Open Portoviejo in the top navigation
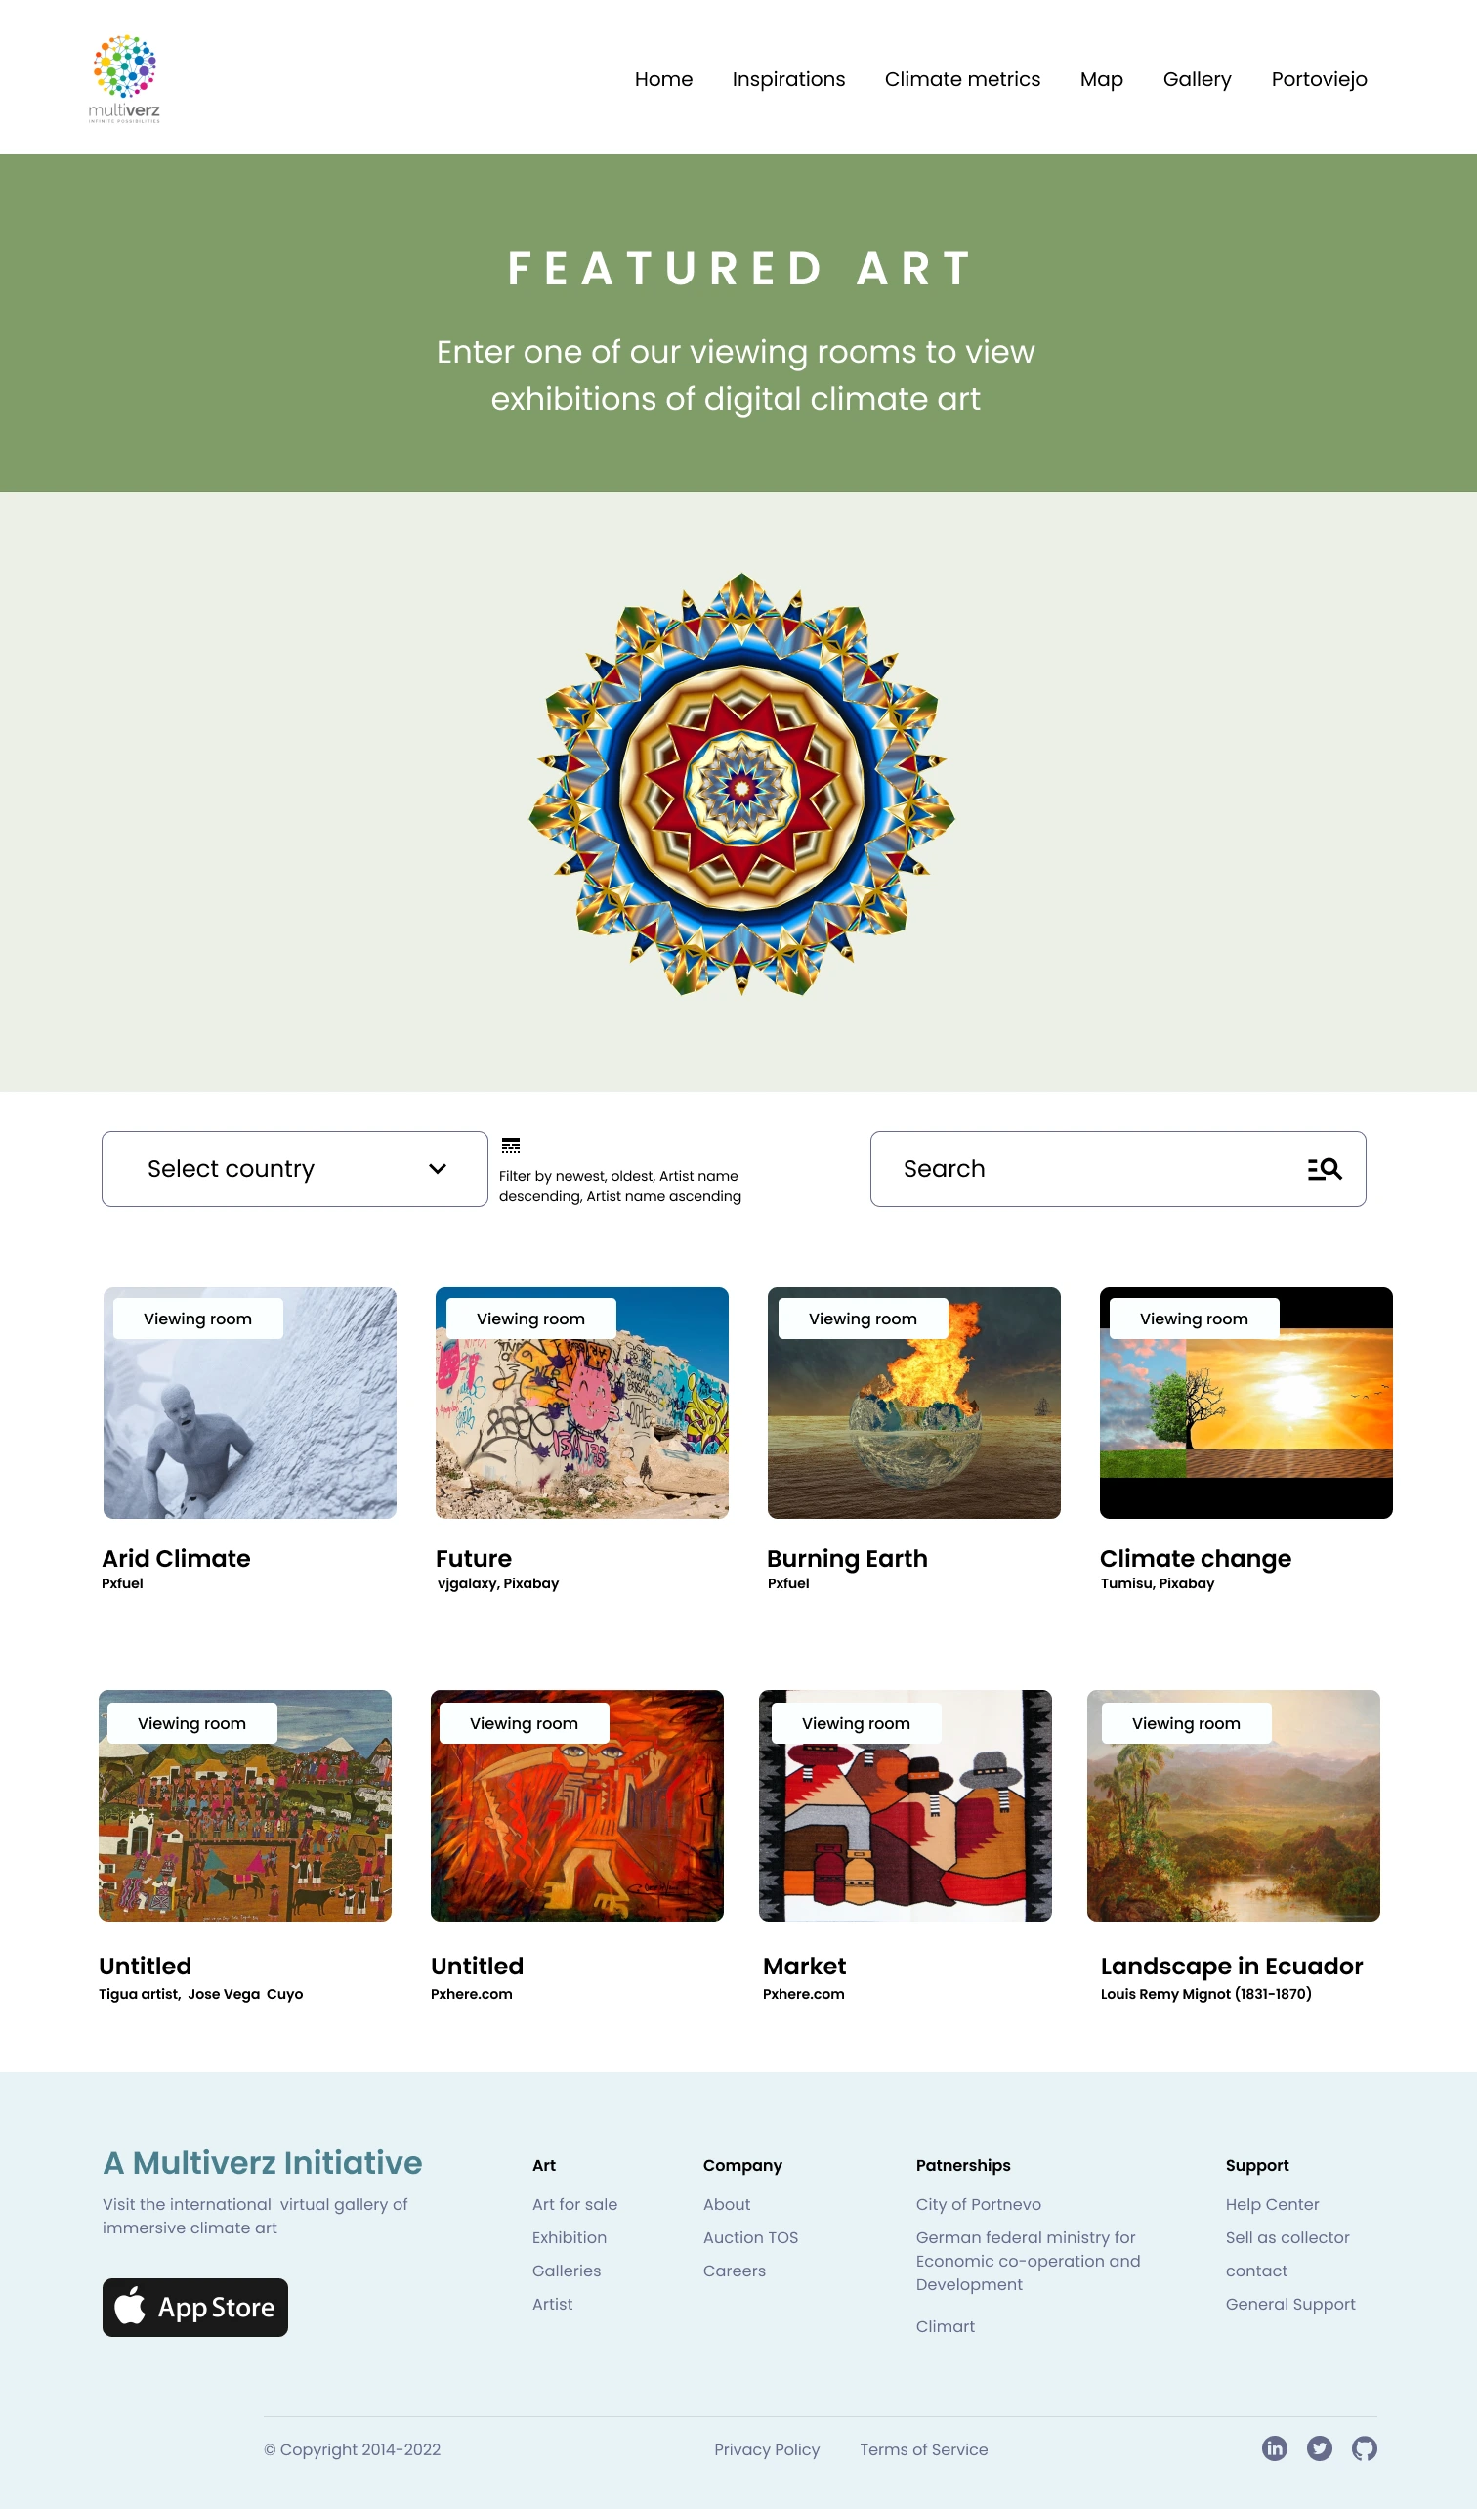 [1319, 79]
